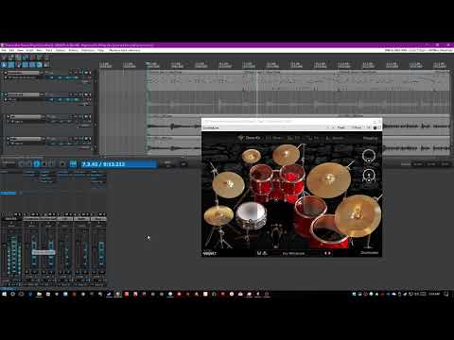The width and height of the screenshot is (454, 340).
Task: Open Project settings from the toolbar
Action: [26, 58]
